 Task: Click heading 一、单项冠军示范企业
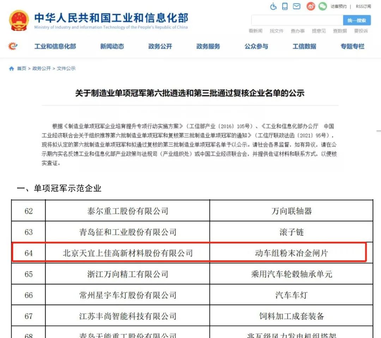[x=59, y=188]
